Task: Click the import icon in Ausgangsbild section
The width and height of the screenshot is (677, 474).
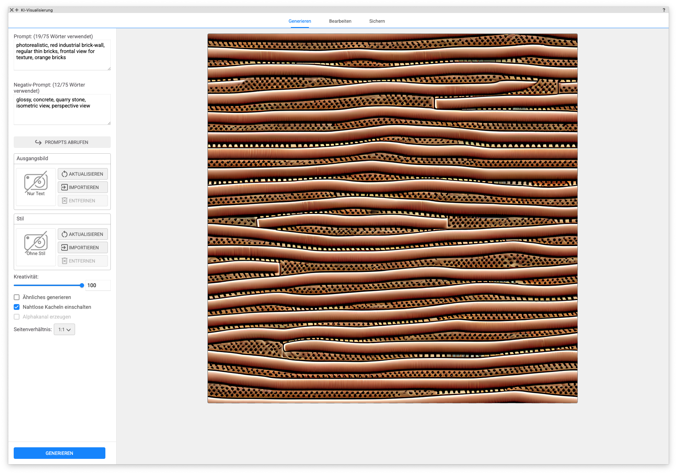Action: (x=64, y=188)
